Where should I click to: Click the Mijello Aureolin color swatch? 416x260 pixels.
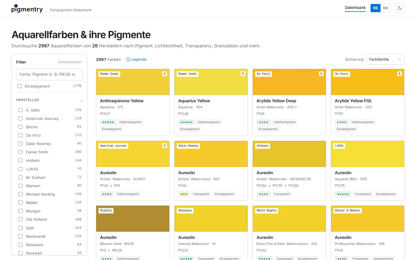coord(133,219)
